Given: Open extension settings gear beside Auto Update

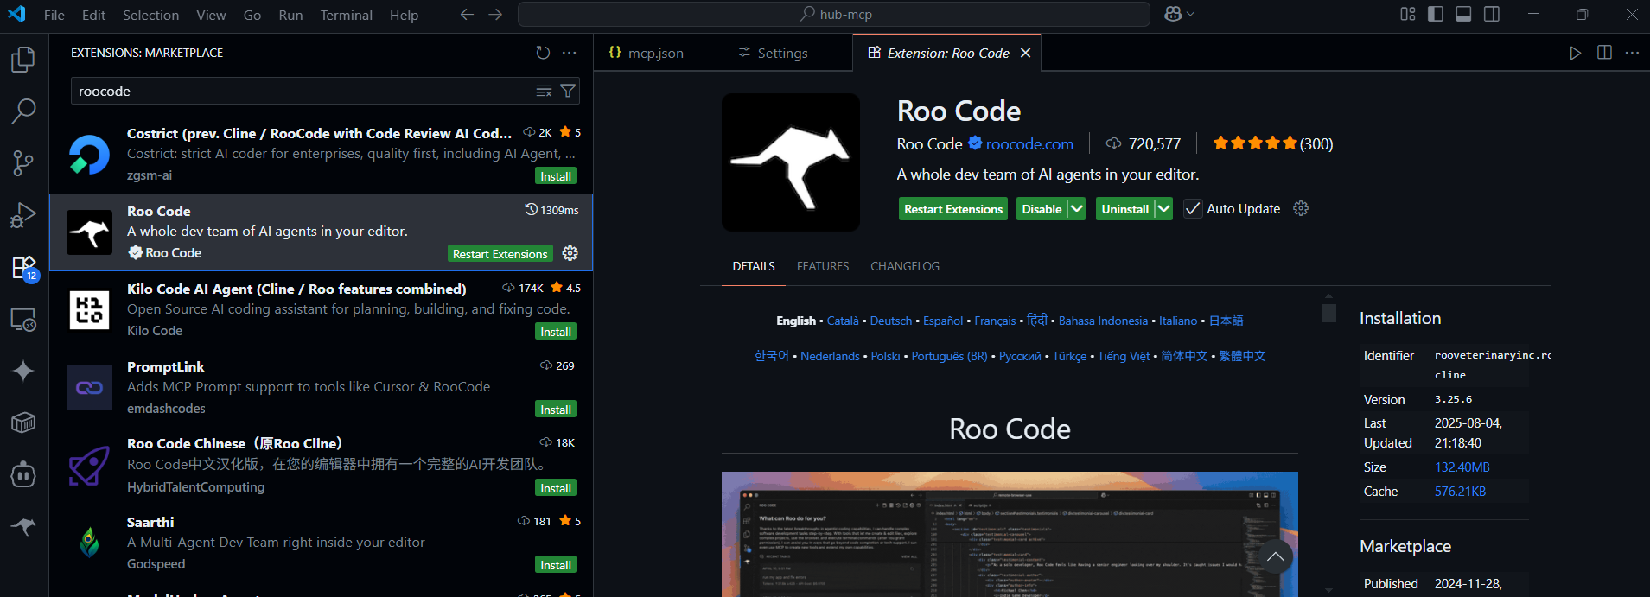Looking at the screenshot, I should click(x=1301, y=208).
